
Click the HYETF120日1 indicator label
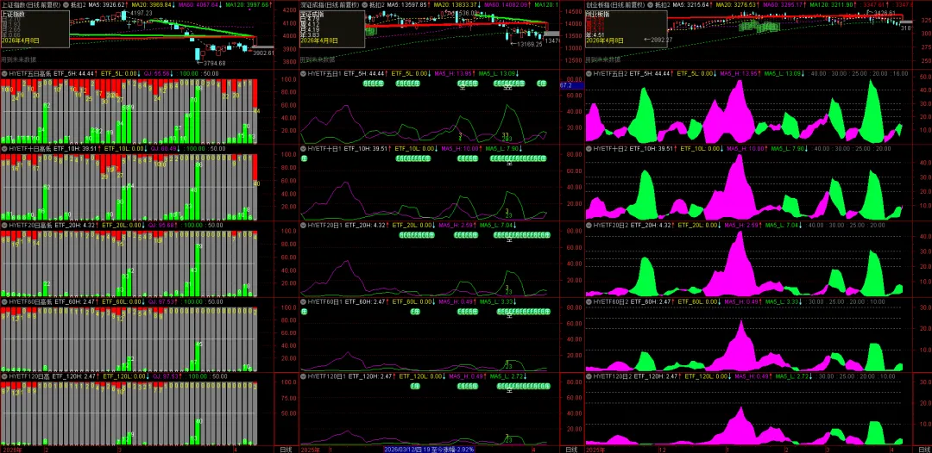[x=326, y=375]
